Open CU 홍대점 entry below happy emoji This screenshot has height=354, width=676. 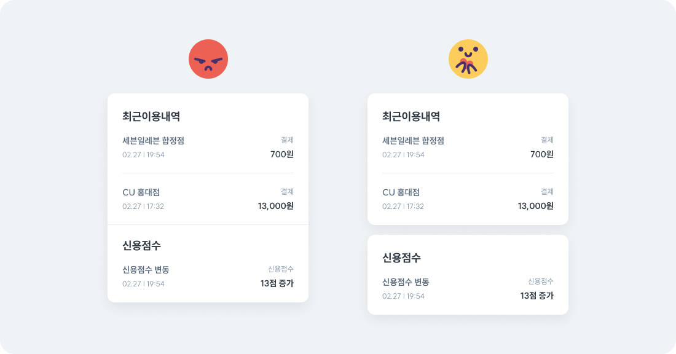(x=401, y=192)
